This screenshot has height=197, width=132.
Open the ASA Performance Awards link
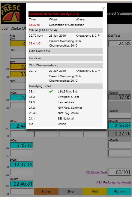[x=114, y=183]
